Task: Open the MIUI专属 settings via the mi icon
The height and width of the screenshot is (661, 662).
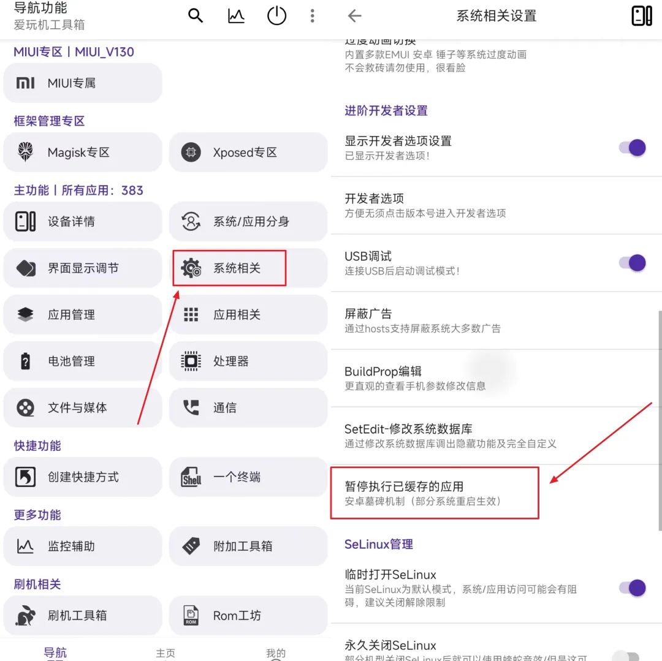Action: pos(26,83)
